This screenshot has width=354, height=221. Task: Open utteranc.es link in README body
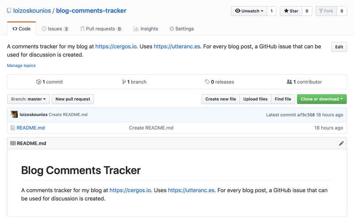point(191,190)
